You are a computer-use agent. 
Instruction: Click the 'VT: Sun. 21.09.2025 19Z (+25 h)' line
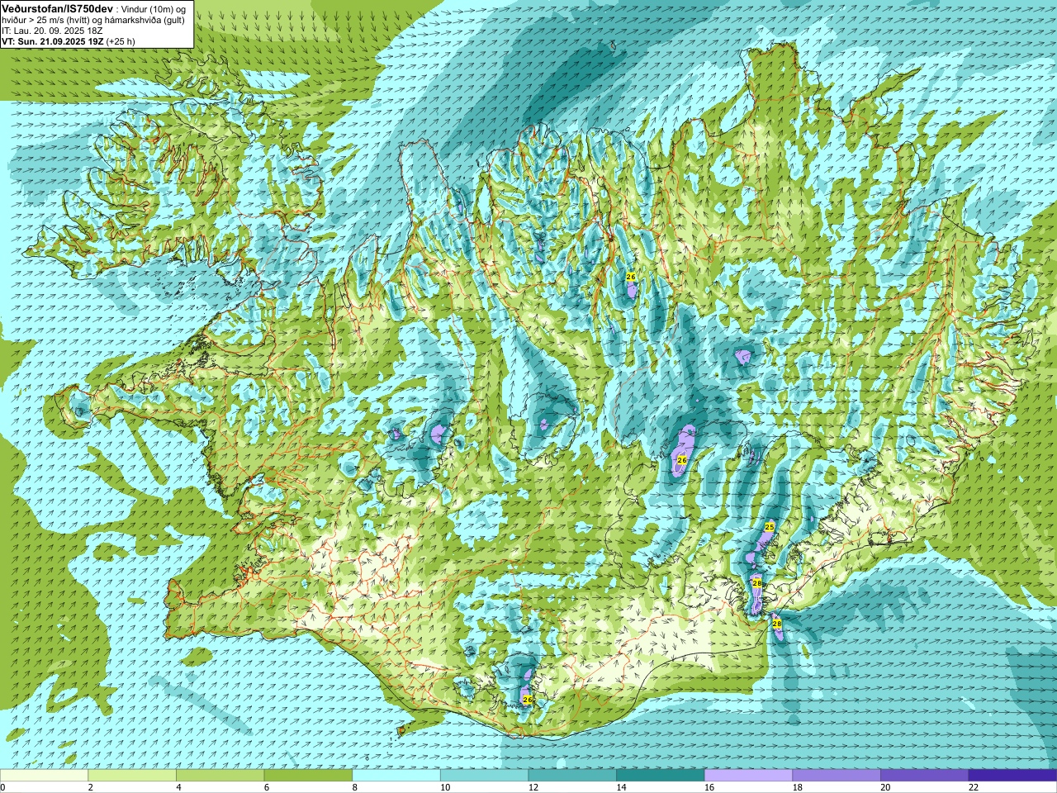click(x=69, y=41)
